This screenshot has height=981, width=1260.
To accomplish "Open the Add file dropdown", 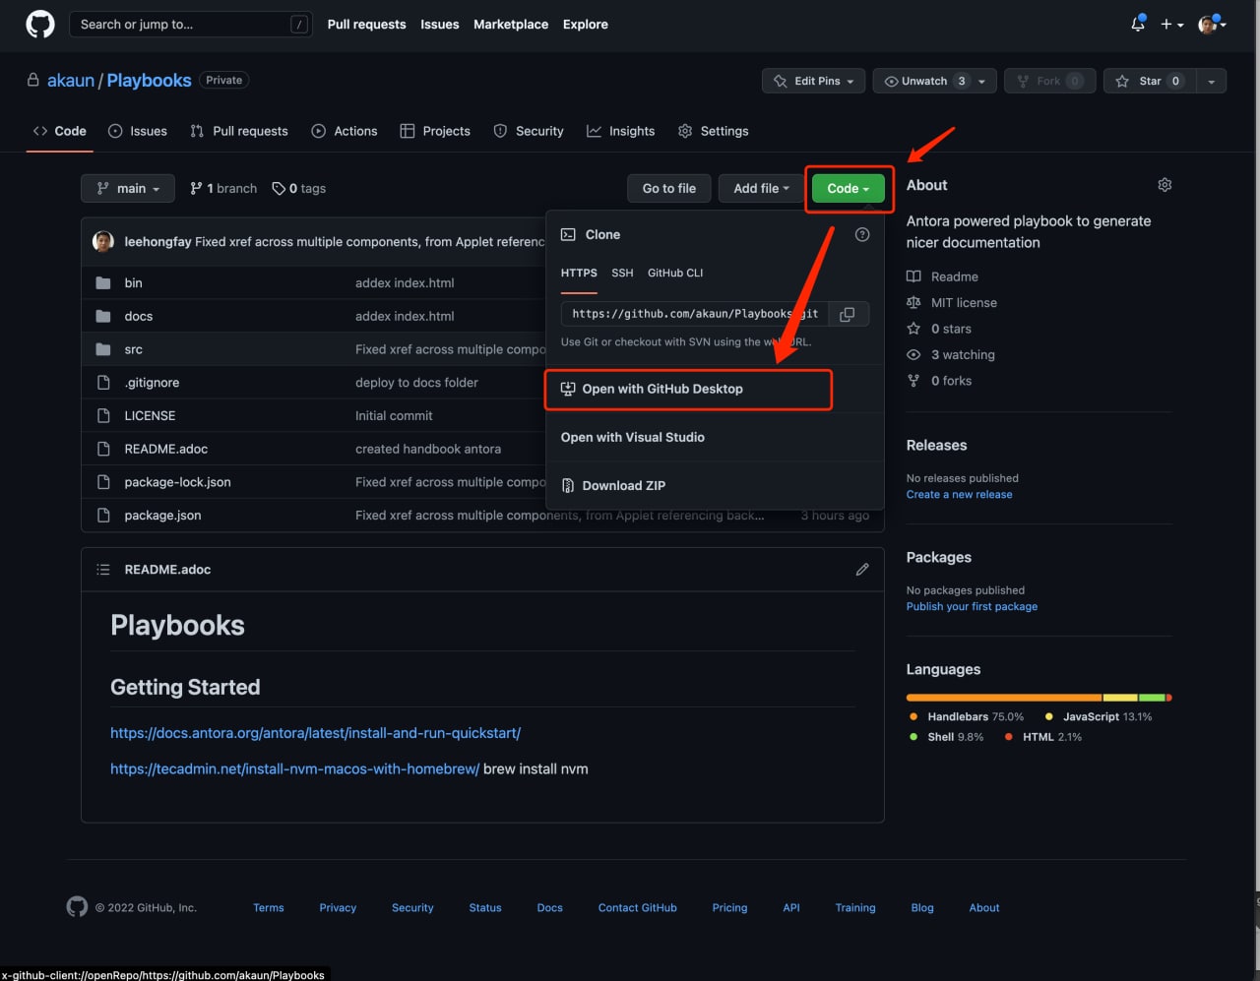I will [x=761, y=188].
